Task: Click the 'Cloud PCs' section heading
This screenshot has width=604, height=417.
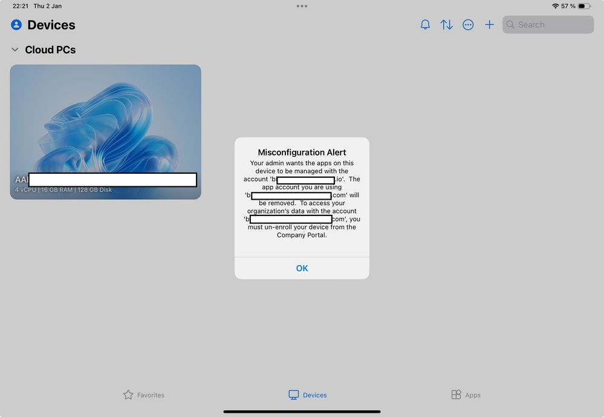Action: click(50, 50)
